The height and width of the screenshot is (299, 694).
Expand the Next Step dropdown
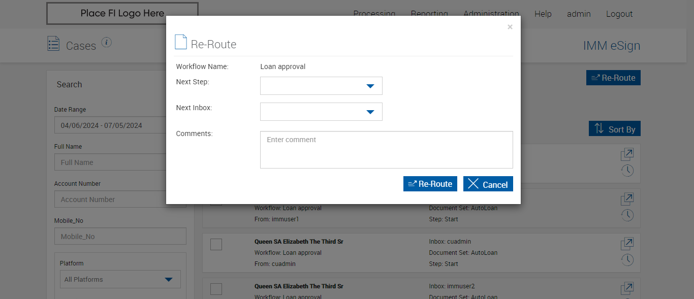pyautogui.click(x=321, y=86)
